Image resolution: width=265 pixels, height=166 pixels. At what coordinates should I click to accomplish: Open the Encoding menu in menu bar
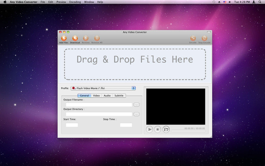75,2
